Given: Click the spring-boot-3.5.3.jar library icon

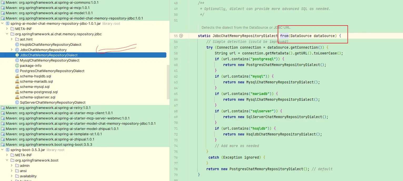Looking at the screenshot, I should pyautogui.click(x=8, y=150).
